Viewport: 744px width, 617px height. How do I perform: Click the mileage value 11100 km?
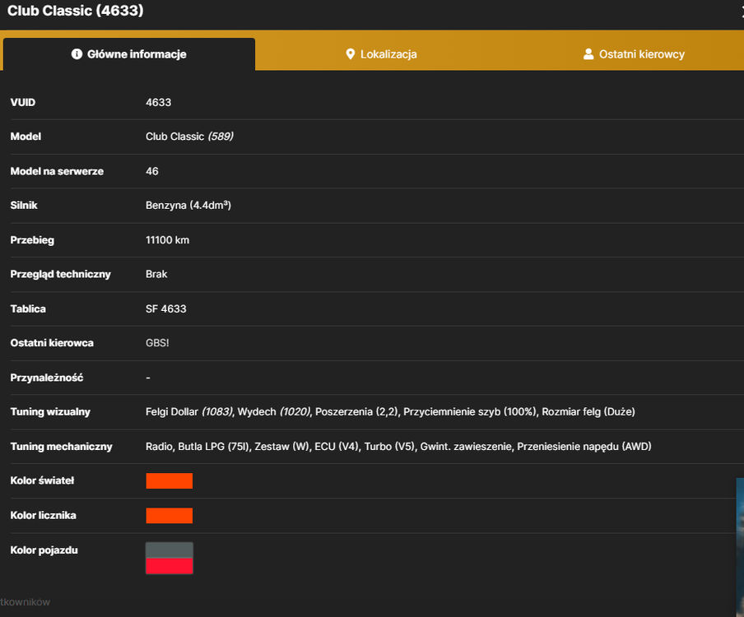pyautogui.click(x=167, y=240)
